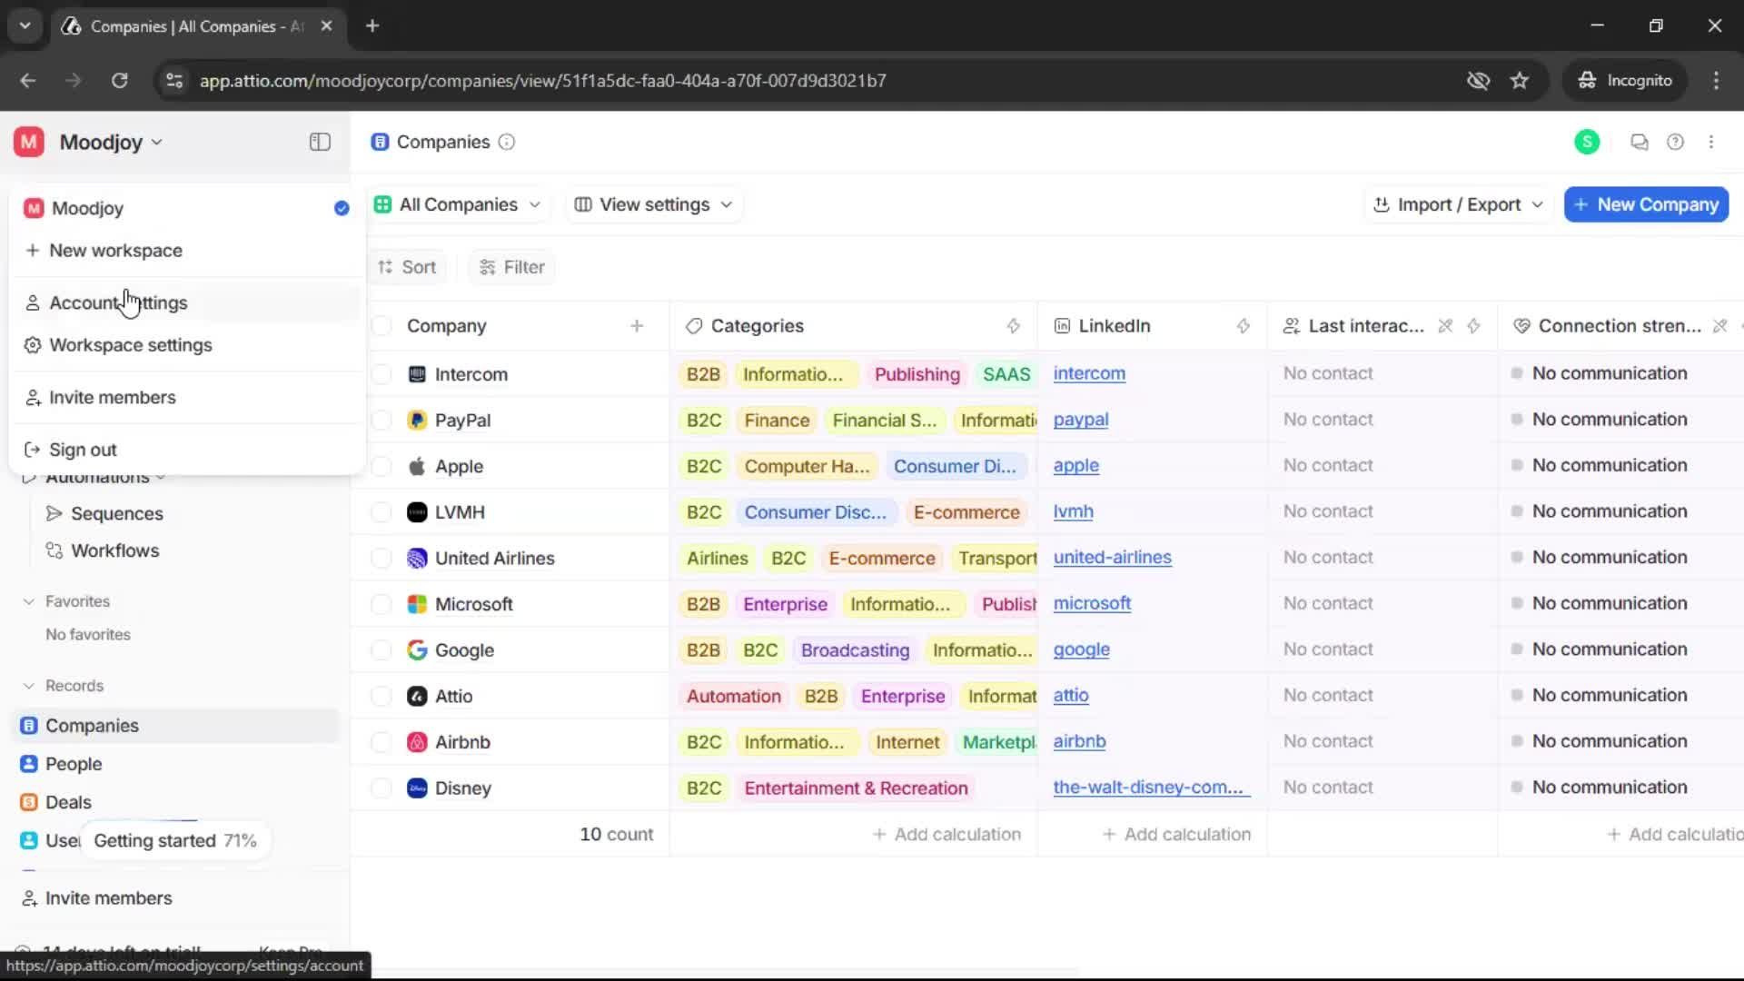Click the Airbnb company logo
Image resolution: width=1744 pixels, height=981 pixels.
pyautogui.click(x=417, y=742)
